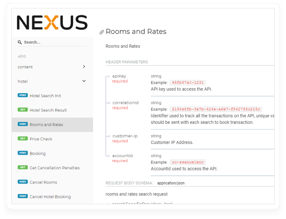Click the correlationId example value

click(216, 109)
